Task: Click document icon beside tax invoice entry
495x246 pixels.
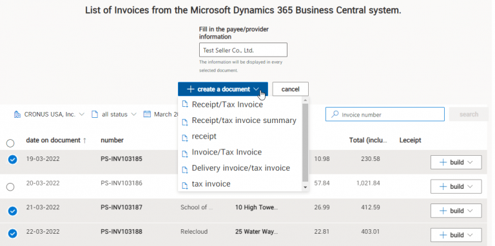Action: coord(185,185)
